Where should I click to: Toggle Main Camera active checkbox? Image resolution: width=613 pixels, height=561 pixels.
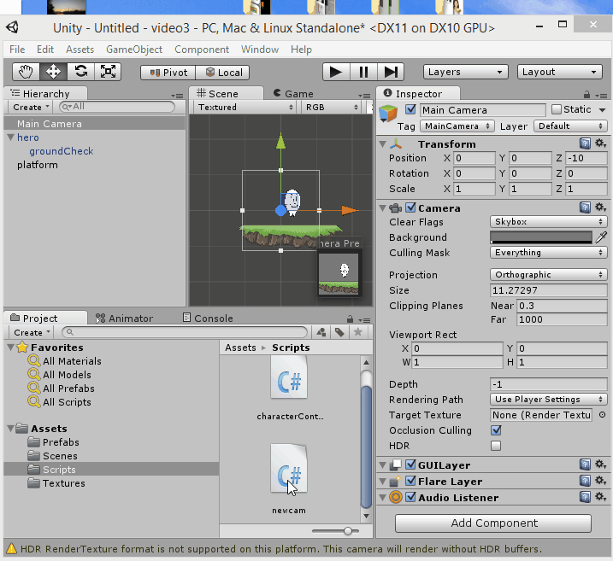[x=410, y=109]
